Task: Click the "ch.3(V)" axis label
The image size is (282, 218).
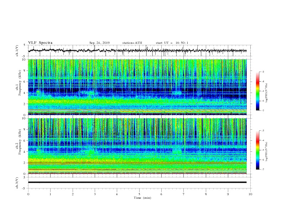Action: click(17, 183)
